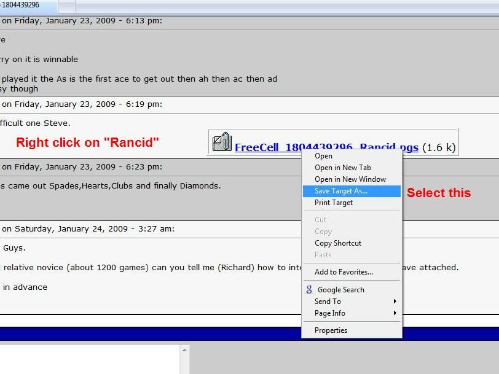Choose 'Add to Favorites...' option
Screen dimensions: 499x374
click(344, 272)
